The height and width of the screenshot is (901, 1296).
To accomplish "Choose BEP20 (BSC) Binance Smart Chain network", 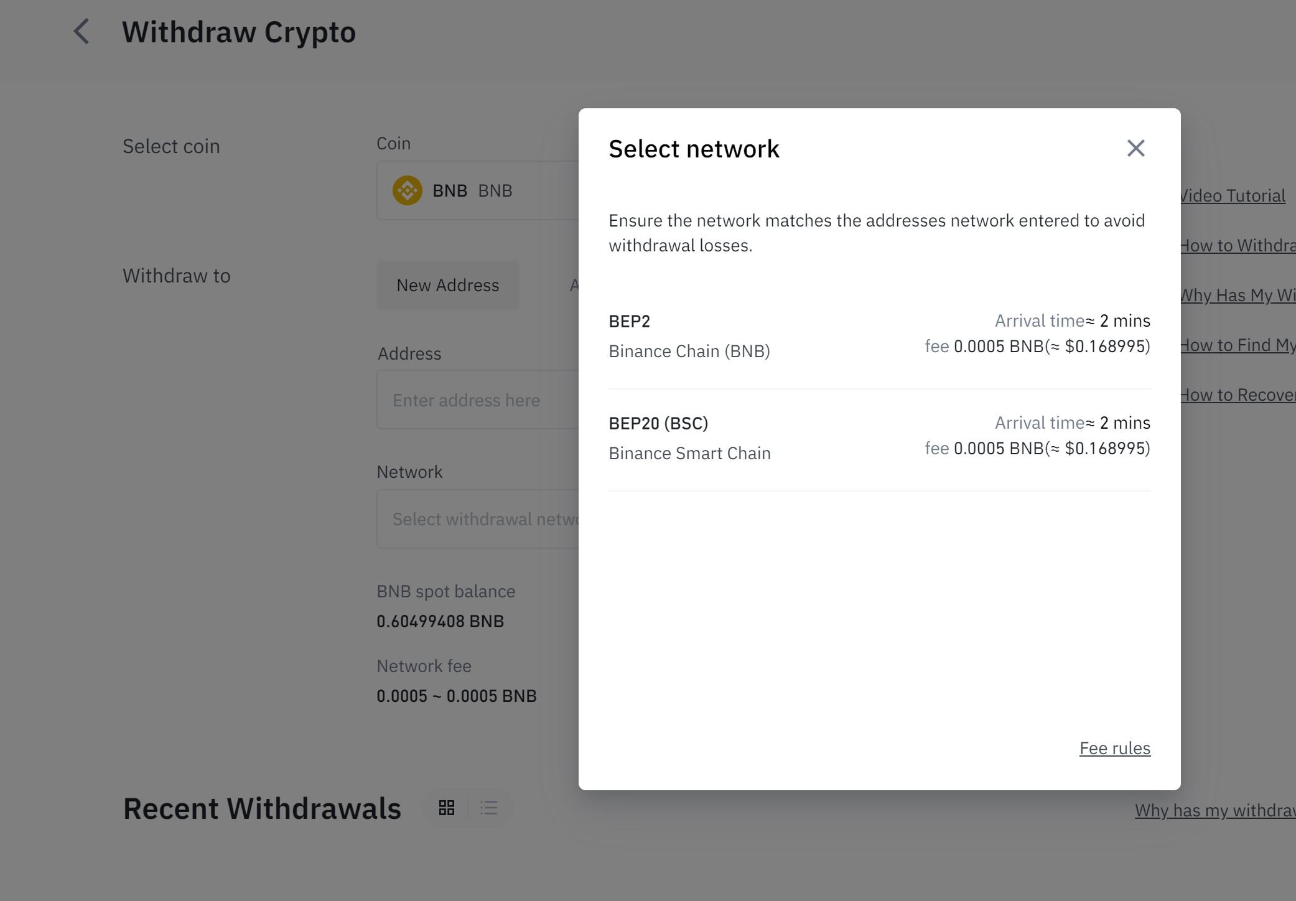I will click(x=879, y=439).
